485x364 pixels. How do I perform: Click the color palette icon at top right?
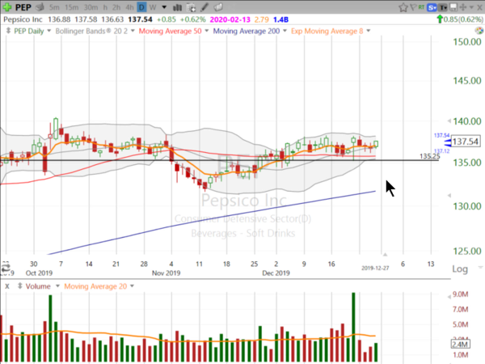(x=479, y=31)
